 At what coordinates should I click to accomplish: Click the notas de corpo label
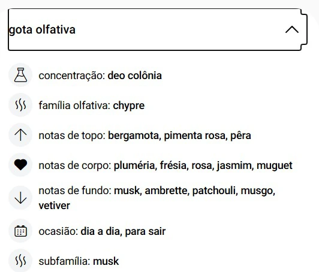coord(75,166)
